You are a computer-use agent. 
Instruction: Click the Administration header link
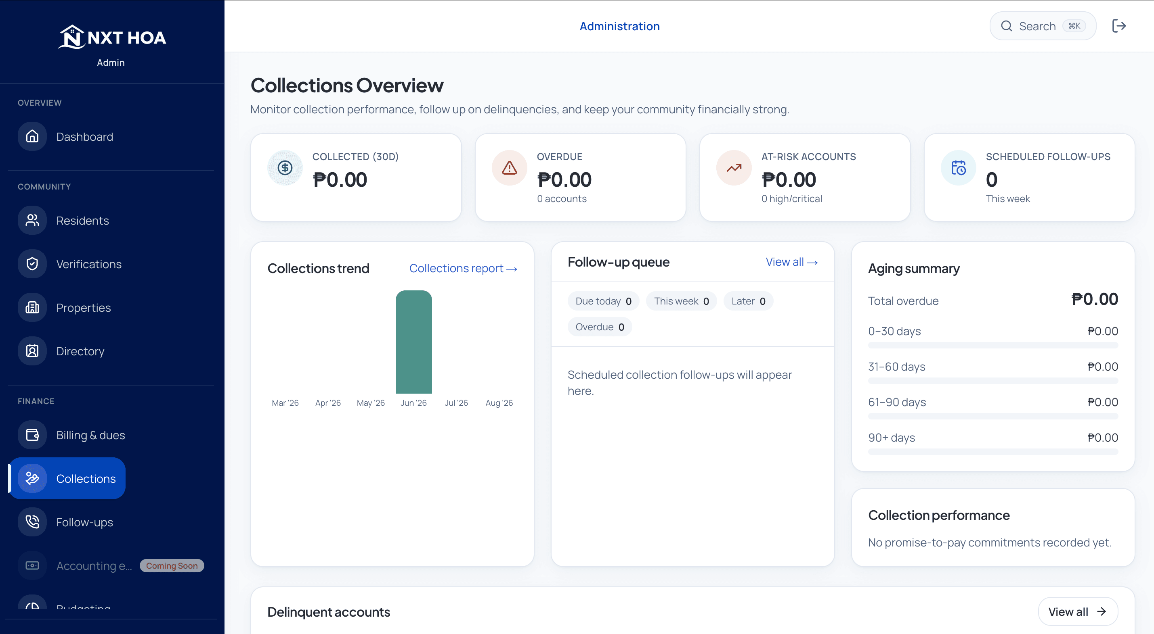[x=619, y=26]
